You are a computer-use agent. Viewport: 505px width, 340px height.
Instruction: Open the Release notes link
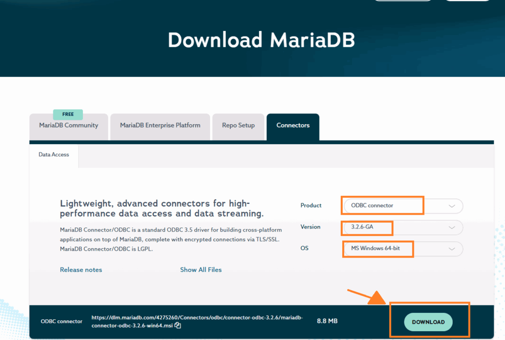[81, 270]
